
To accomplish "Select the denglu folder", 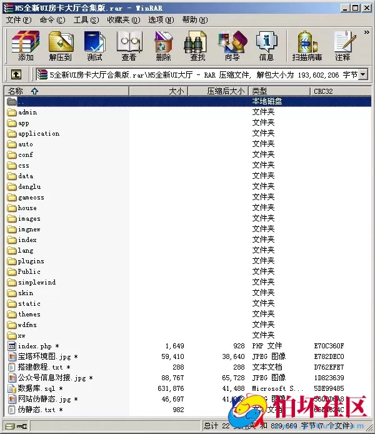I will click(x=24, y=187).
